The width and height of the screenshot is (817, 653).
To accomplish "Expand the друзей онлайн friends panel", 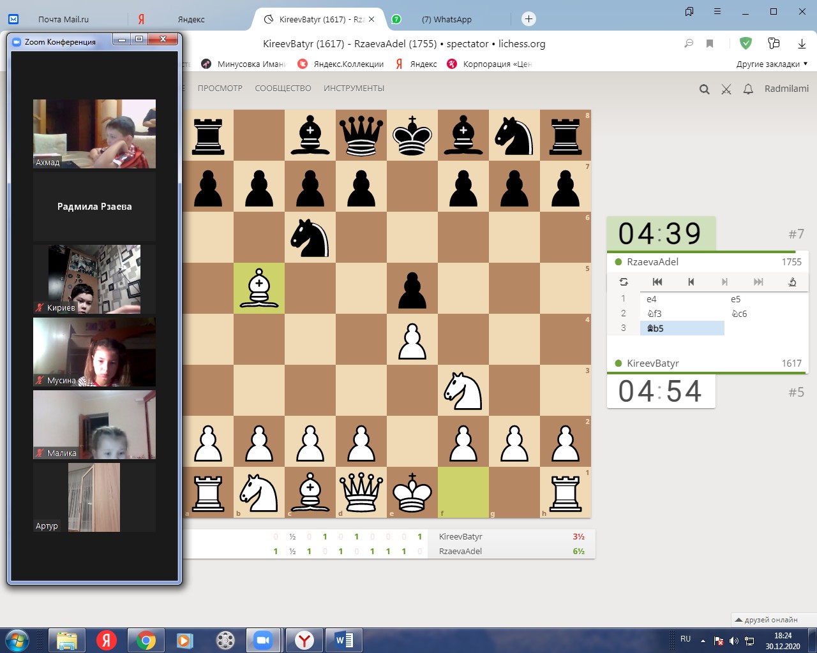I will pyautogui.click(x=766, y=619).
